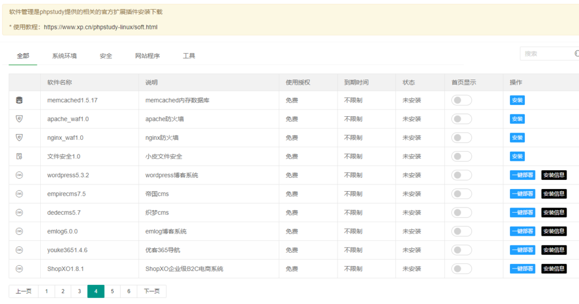Open the 工具 tab
579x304 pixels.
click(x=189, y=56)
